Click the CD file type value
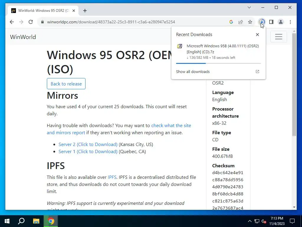The image size is (302, 227). point(215,140)
